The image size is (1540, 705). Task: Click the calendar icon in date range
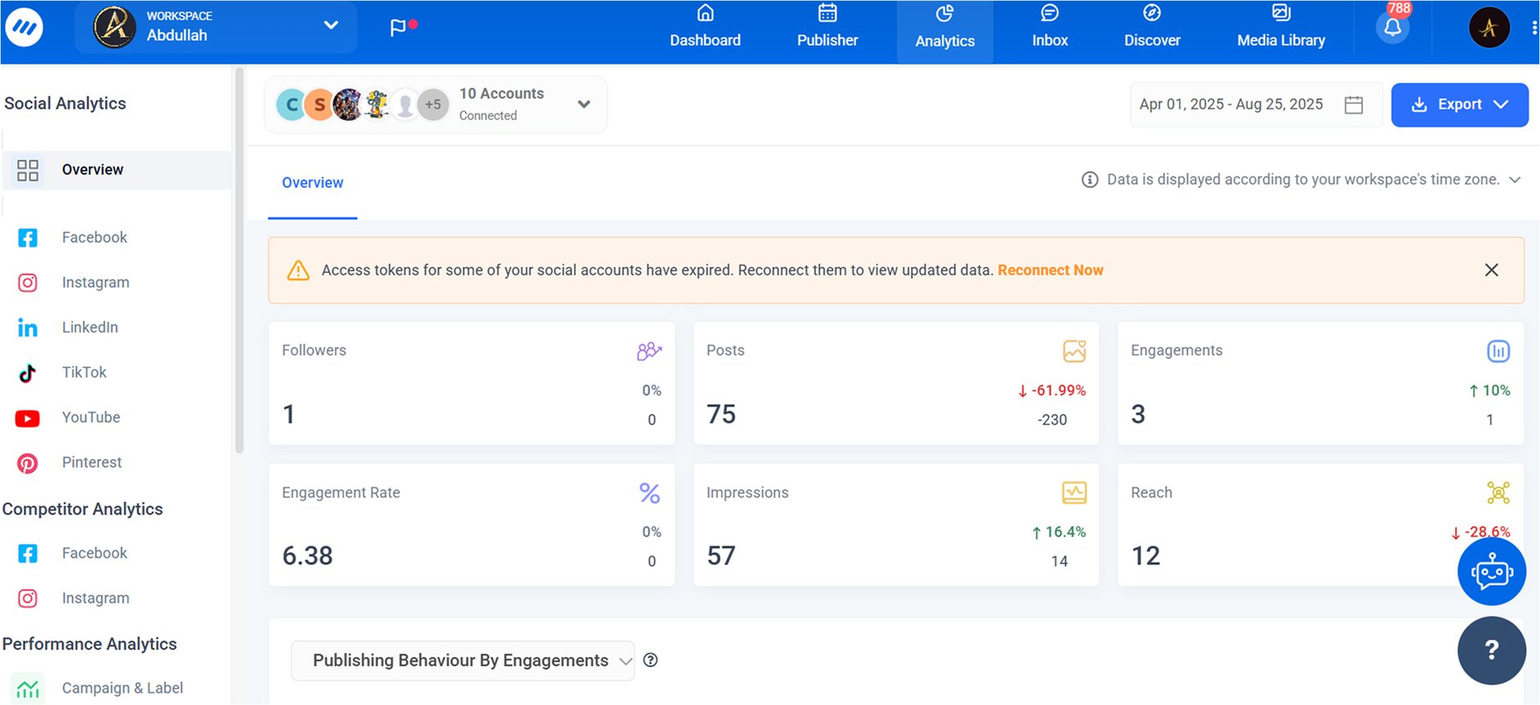tap(1354, 105)
